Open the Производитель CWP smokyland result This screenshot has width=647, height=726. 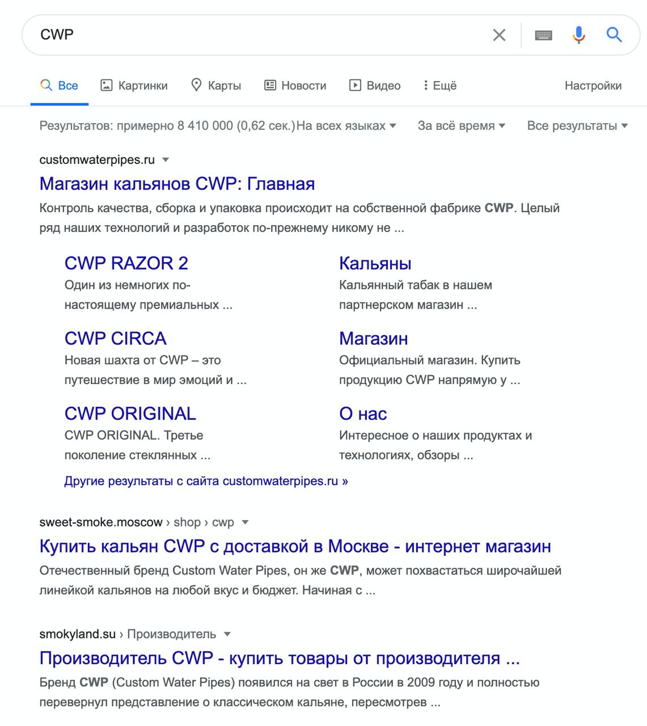click(280, 658)
